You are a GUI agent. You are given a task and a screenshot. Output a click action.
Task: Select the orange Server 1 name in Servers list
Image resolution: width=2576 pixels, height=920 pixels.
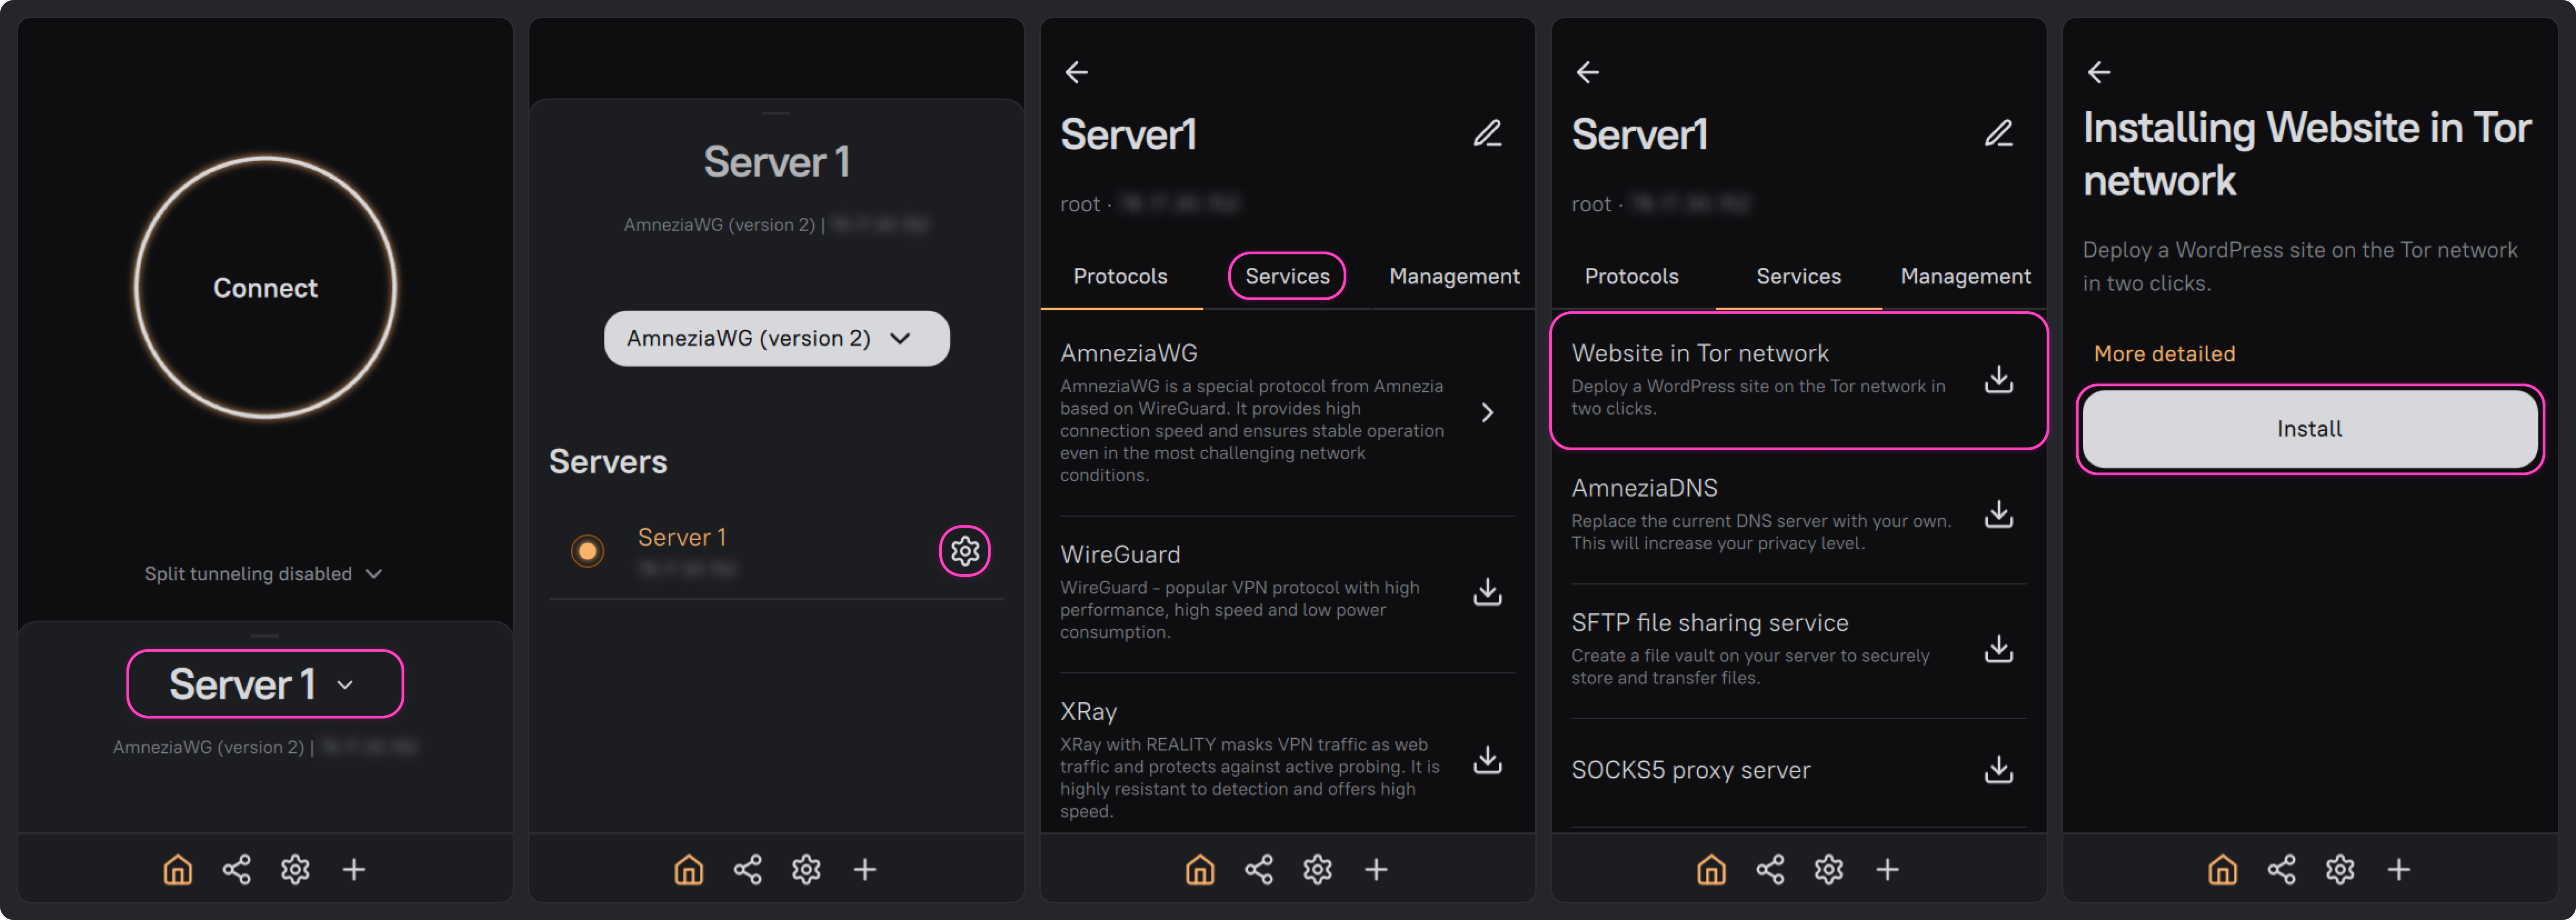(682, 537)
